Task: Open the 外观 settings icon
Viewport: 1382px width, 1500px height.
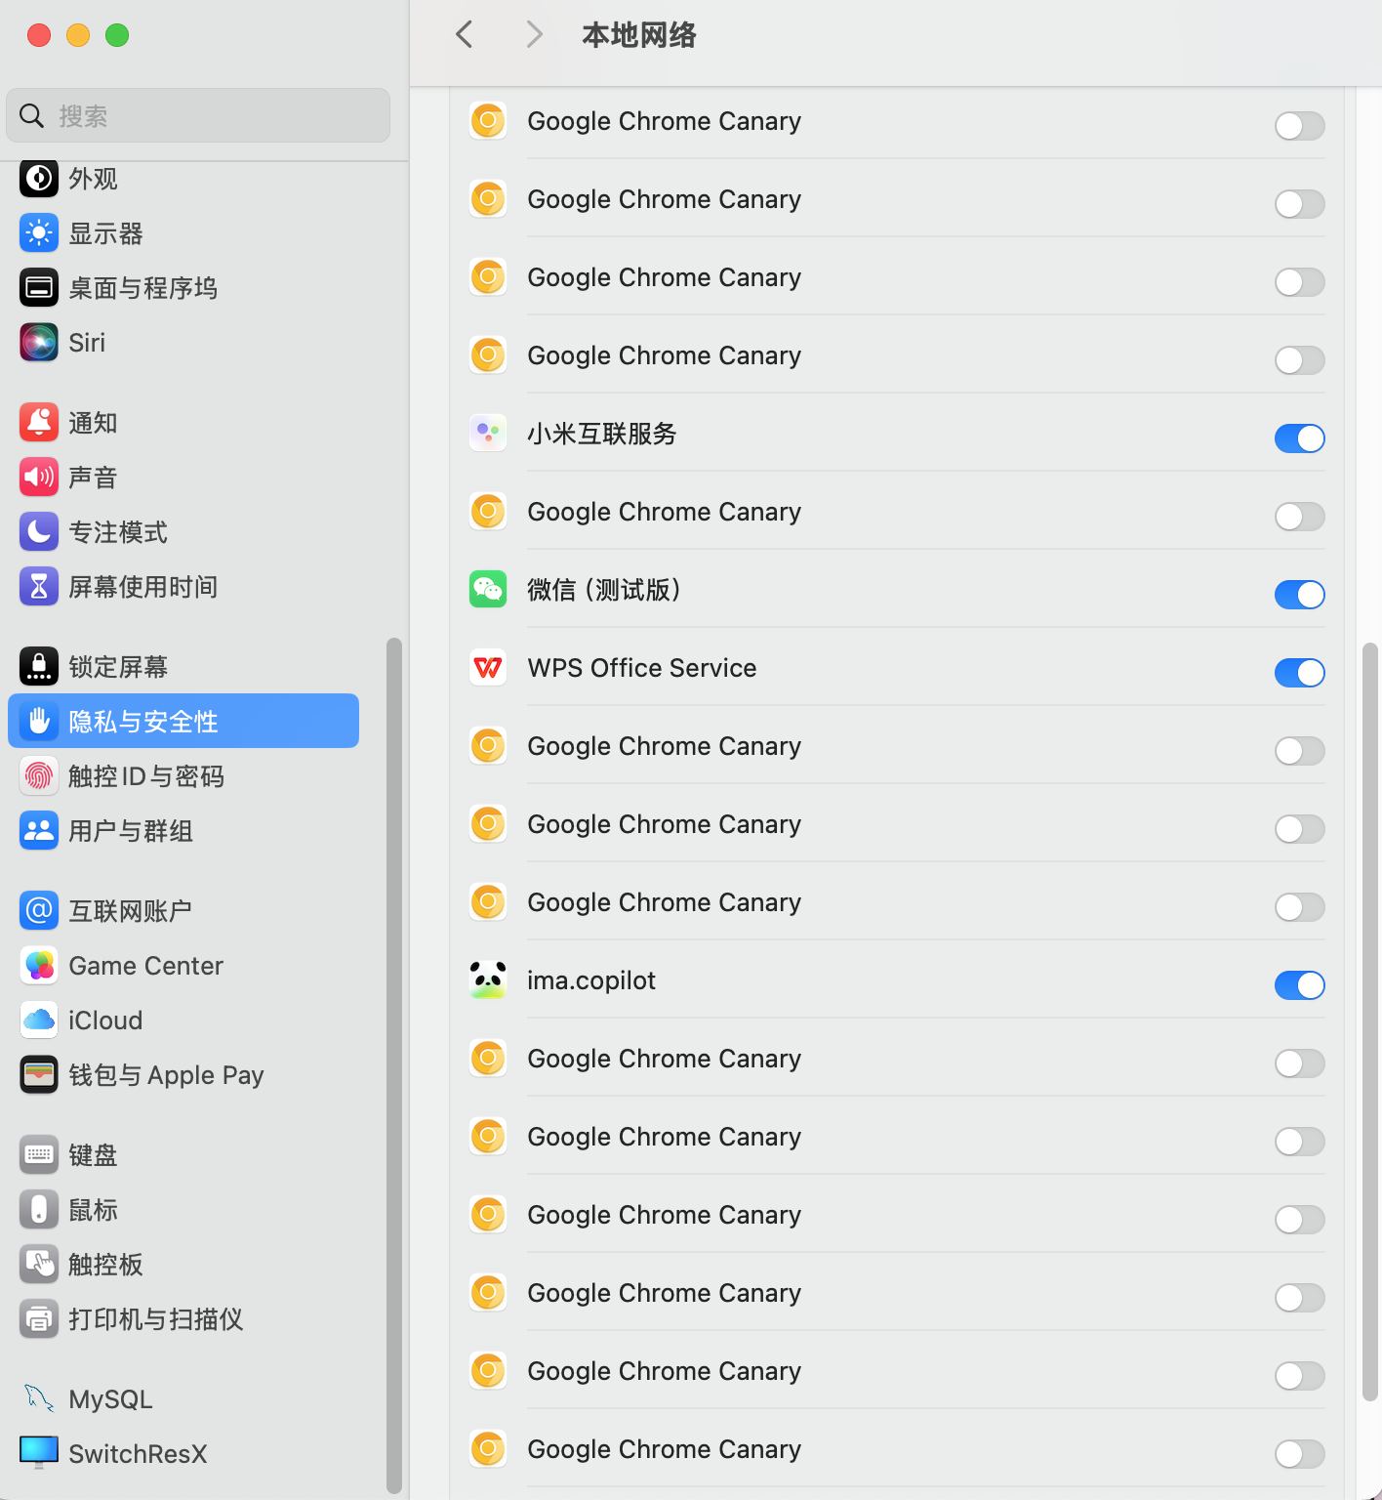Action: (39, 179)
